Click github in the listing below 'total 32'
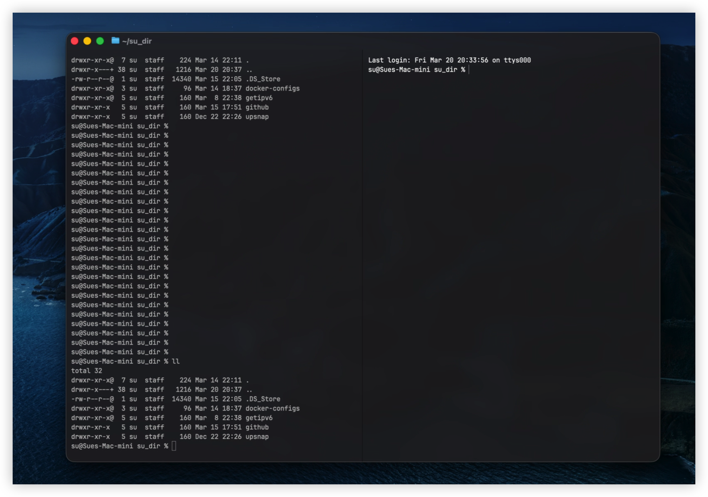 (257, 427)
